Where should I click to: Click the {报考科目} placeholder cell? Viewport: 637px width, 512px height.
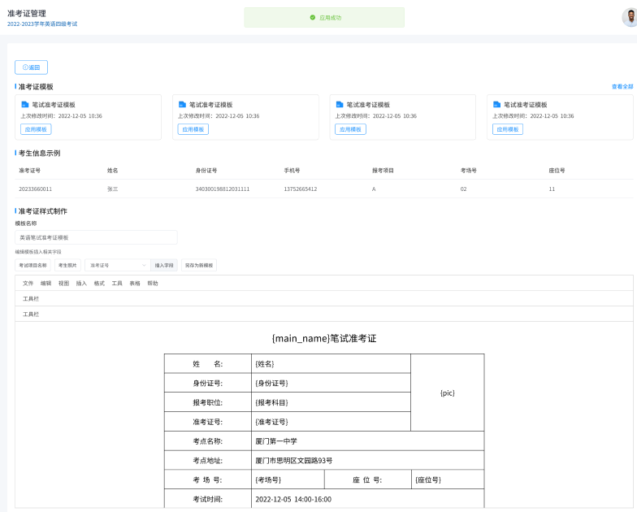coord(331,402)
